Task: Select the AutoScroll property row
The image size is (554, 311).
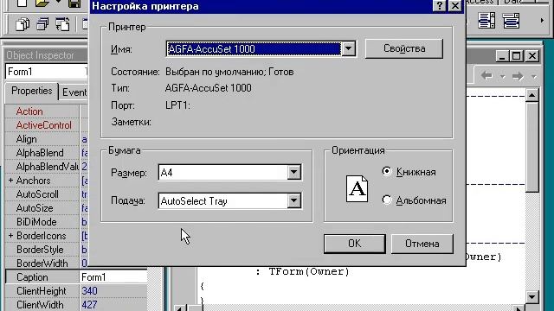Action: click(x=46, y=194)
